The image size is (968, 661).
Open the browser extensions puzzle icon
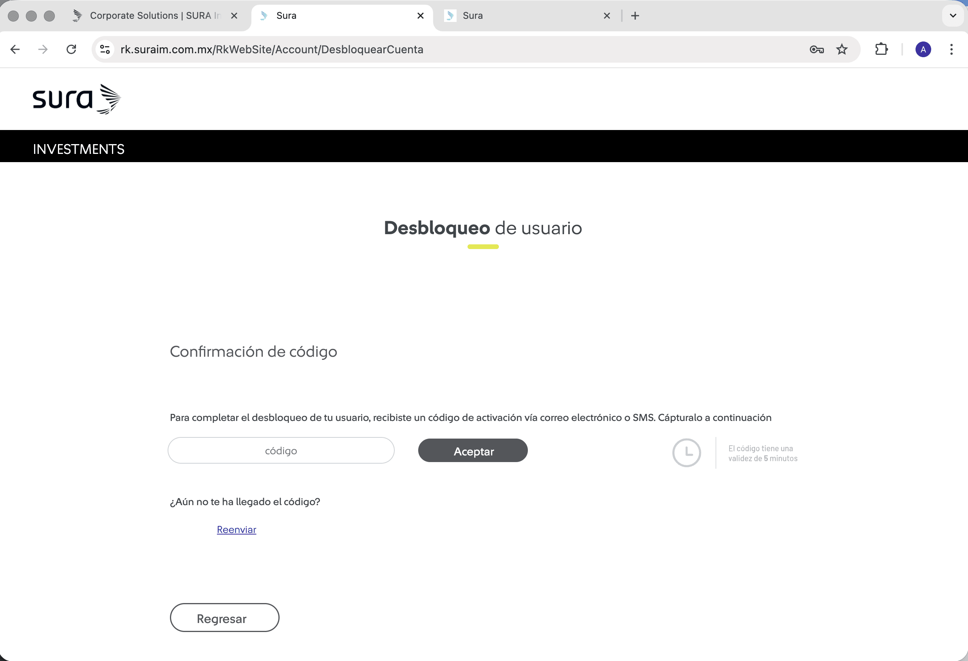tap(881, 50)
